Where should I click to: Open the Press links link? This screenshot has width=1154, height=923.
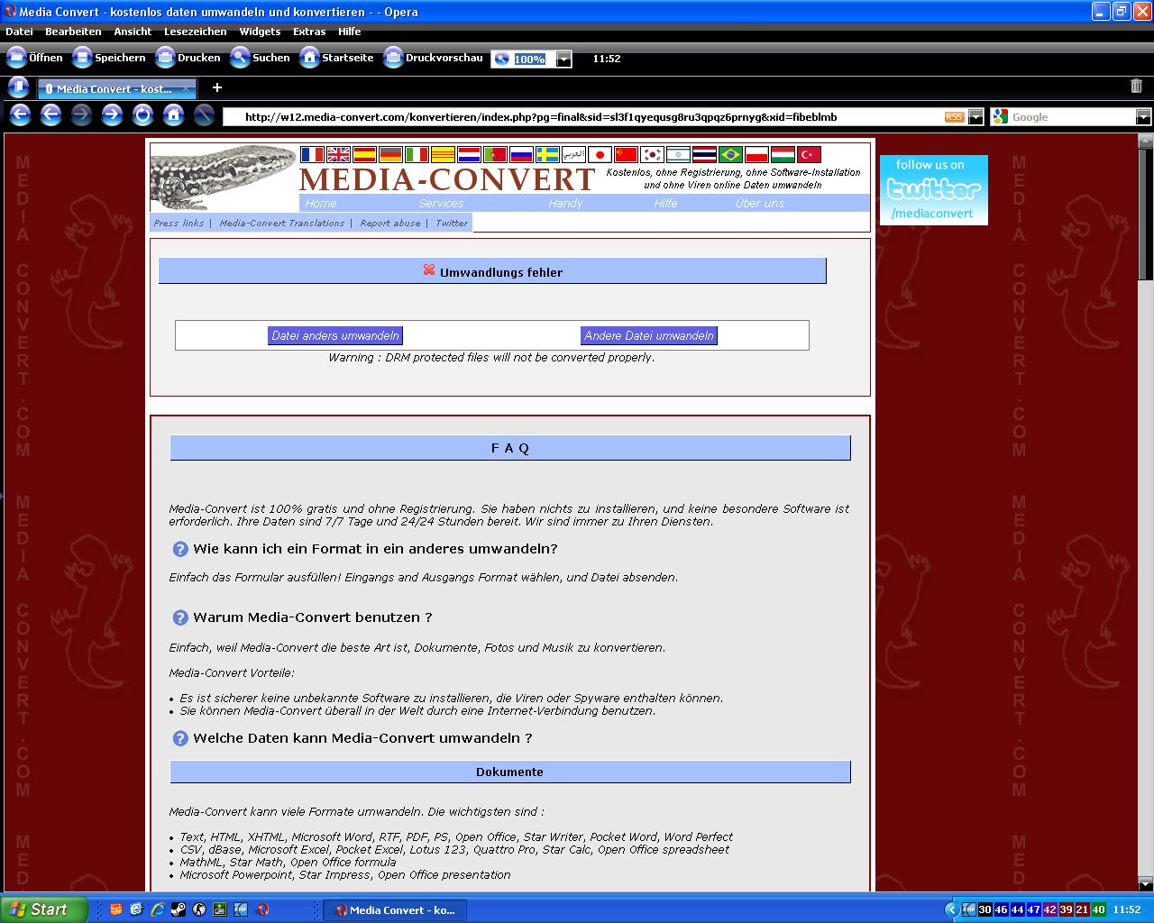179,223
